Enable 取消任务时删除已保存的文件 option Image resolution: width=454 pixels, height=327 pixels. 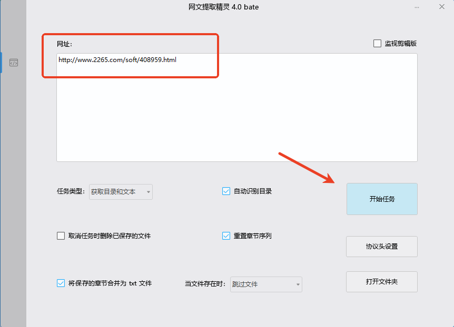pyautogui.click(x=61, y=236)
